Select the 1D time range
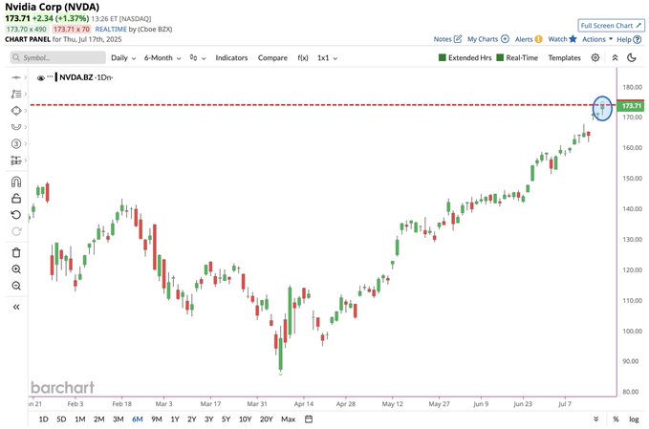 (43, 419)
